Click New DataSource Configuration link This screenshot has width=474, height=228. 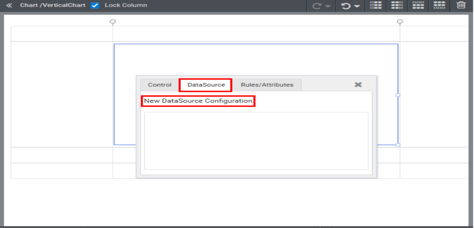click(198, 101)
